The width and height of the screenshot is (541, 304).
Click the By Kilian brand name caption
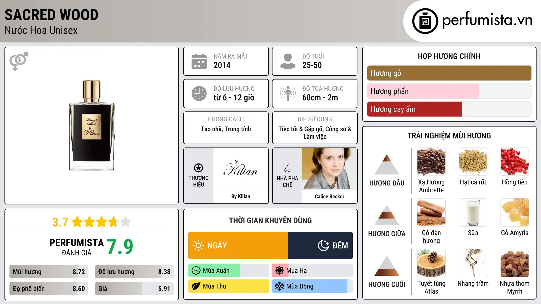241,196
